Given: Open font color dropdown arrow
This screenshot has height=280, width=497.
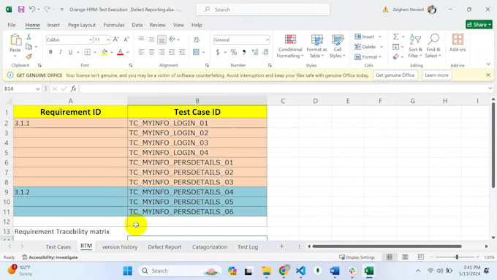Looking at the screenshot, I should click(x=128, y=53).
